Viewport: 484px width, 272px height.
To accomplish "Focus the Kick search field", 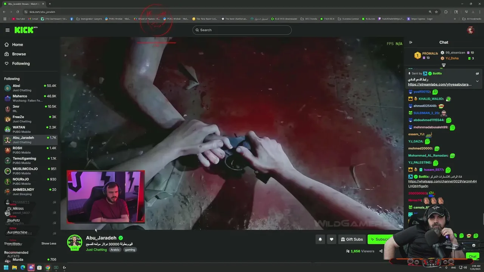I will coord(242,30).
